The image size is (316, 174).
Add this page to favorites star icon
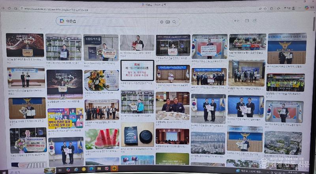265,8
